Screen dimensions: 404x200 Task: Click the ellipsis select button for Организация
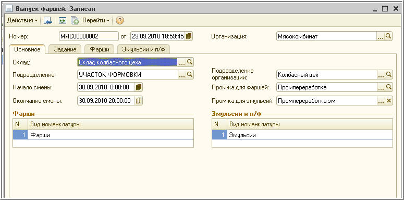[381, 36]
